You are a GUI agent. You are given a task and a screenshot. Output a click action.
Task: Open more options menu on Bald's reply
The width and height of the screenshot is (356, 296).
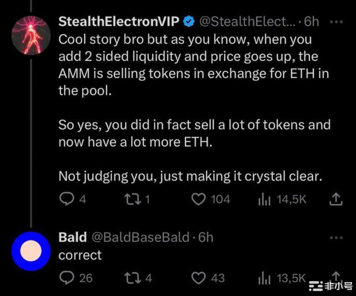(336, 237)
